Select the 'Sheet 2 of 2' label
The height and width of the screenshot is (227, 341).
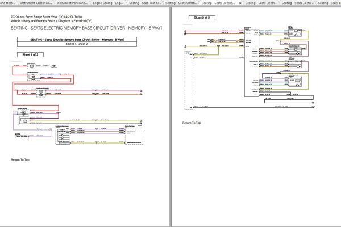click(x=202, y=18)
